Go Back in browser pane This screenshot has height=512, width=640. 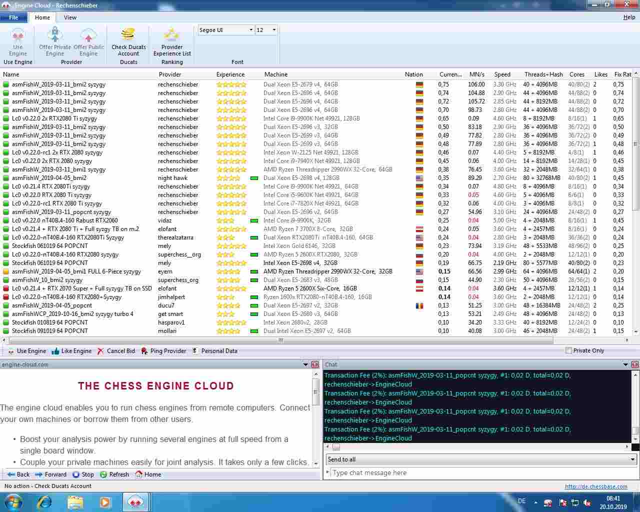pos(18,474)
